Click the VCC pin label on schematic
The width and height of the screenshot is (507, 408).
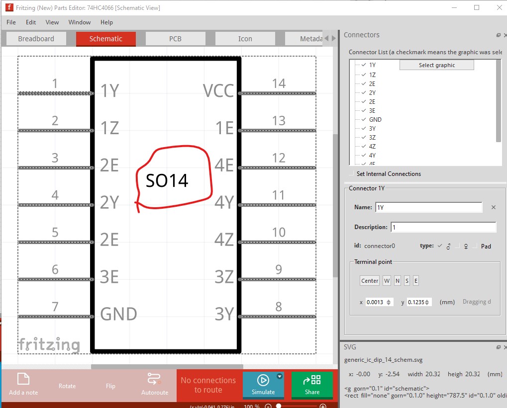click(218, 91)
